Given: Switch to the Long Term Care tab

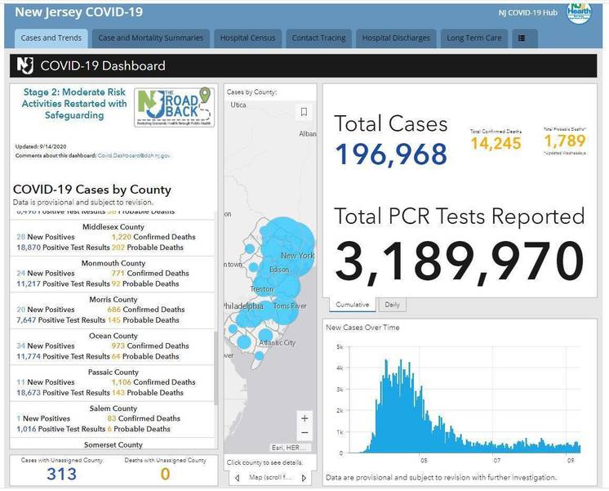Looking at the screenshot, I should (x=474, y=38).
